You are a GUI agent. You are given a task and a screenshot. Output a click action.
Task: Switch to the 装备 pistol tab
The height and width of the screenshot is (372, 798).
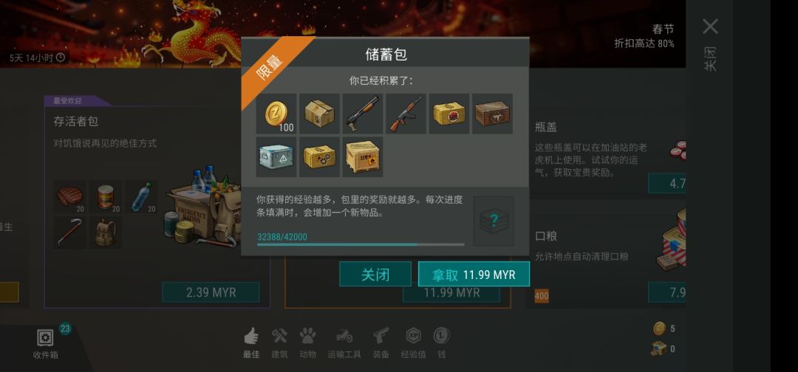[381, 343]
